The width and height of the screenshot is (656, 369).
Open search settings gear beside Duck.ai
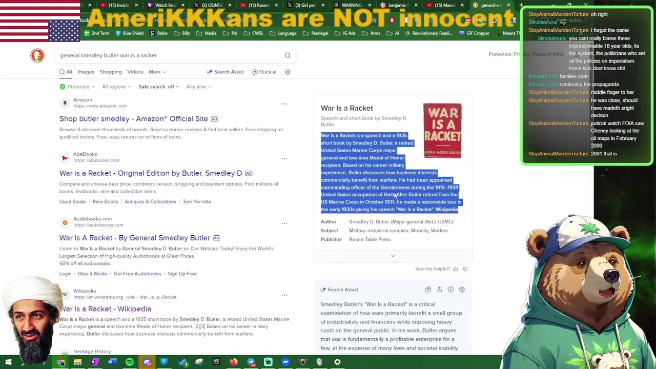pos(288,72)
